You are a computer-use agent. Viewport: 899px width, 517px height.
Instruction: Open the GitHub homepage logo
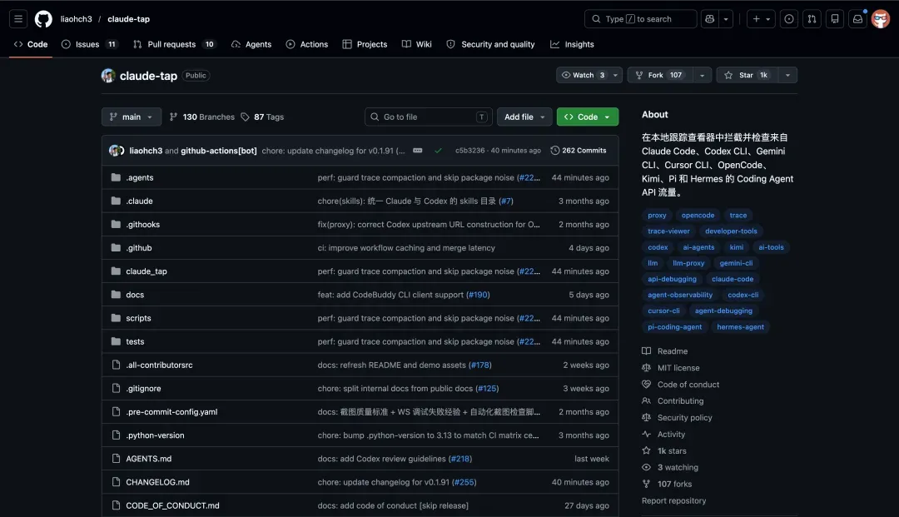click(43, 19)
